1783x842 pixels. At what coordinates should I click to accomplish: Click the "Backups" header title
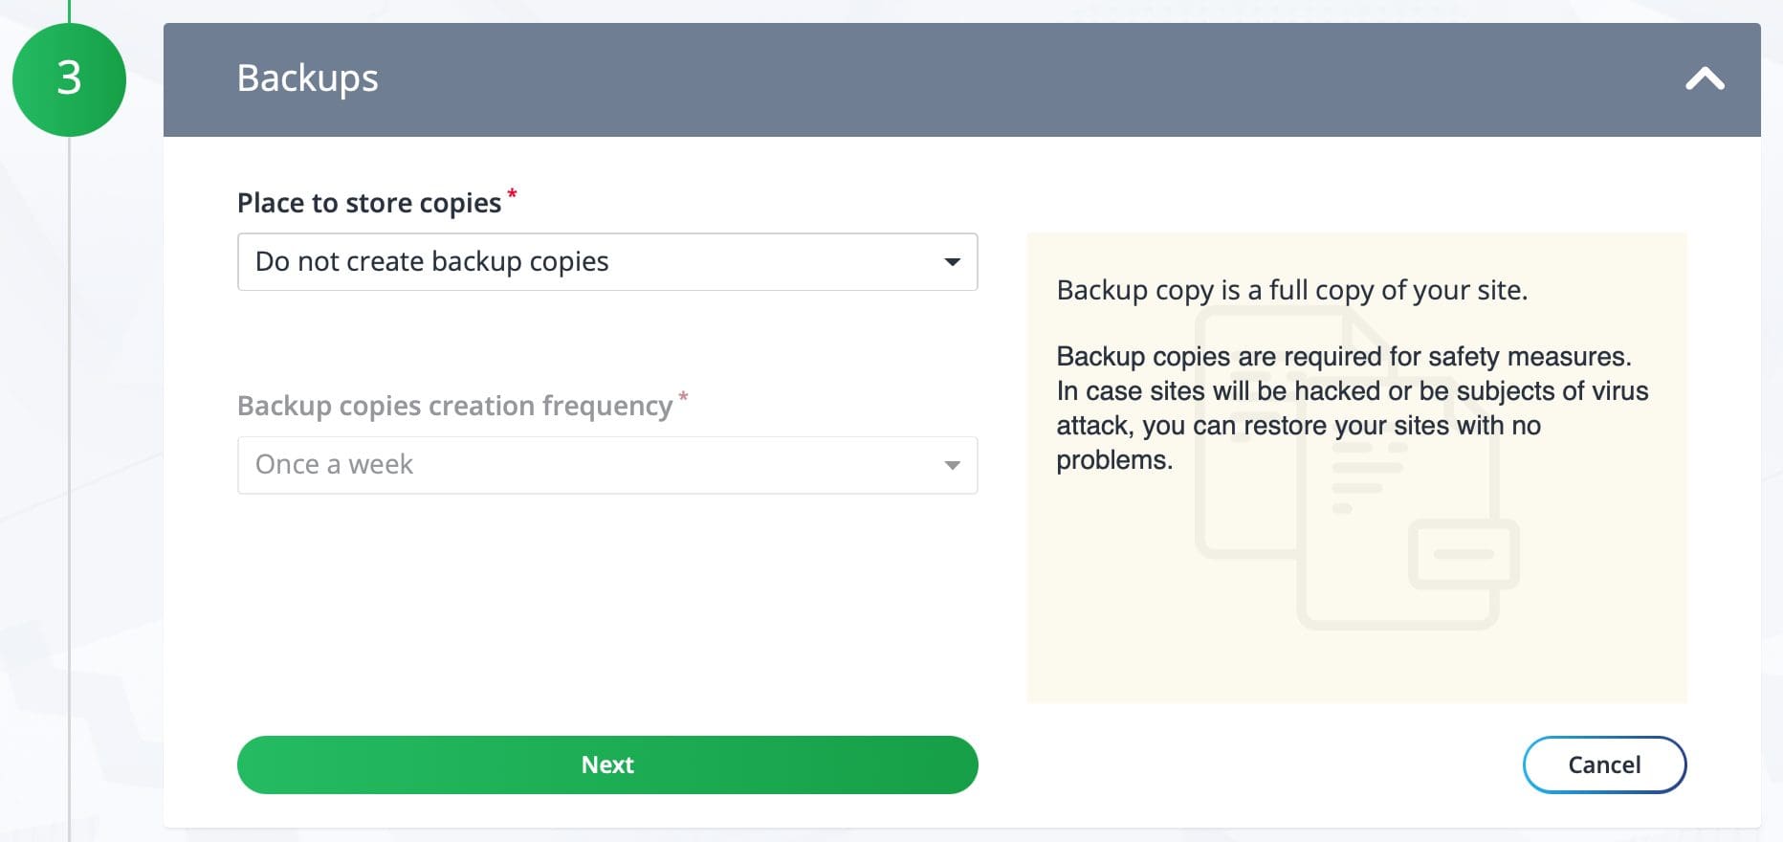[x=307, y=78]
